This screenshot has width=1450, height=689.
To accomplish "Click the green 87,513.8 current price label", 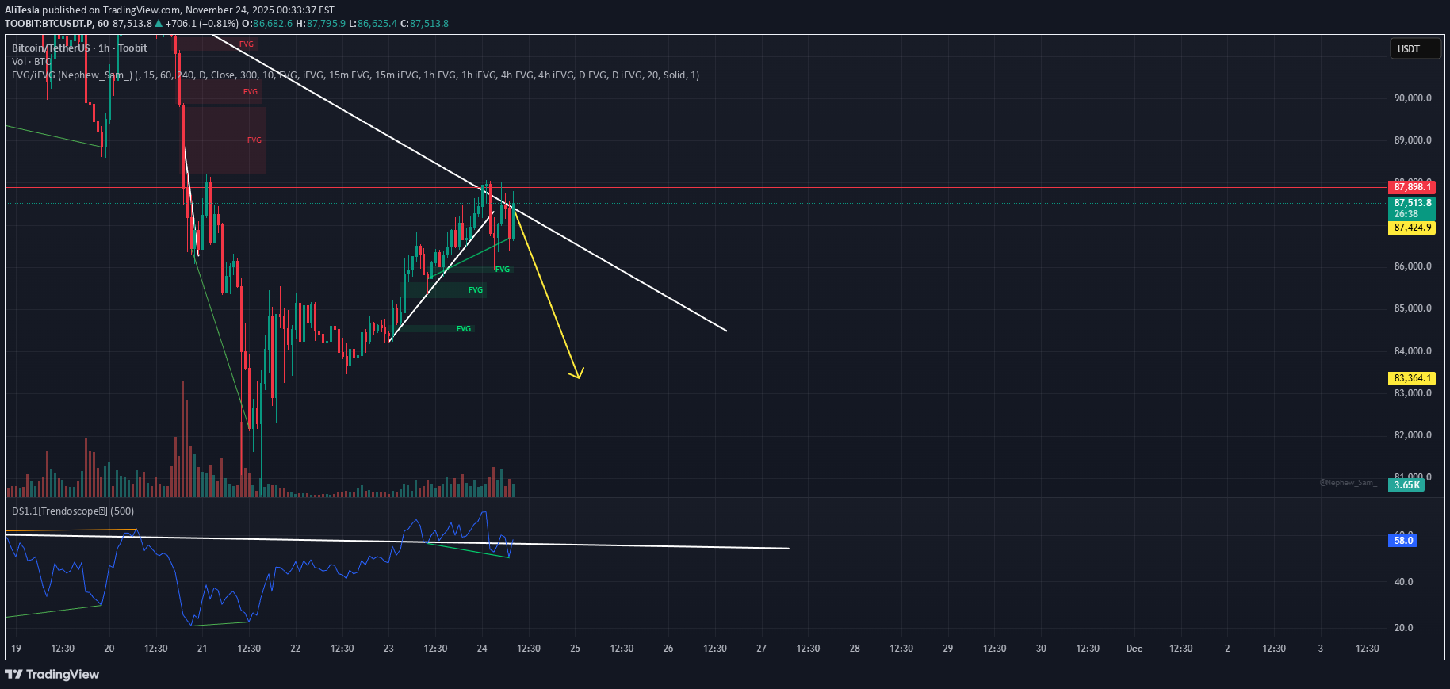I will pos(1412,203).
